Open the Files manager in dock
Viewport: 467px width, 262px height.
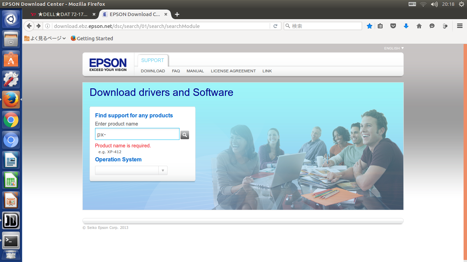point(11,39)
